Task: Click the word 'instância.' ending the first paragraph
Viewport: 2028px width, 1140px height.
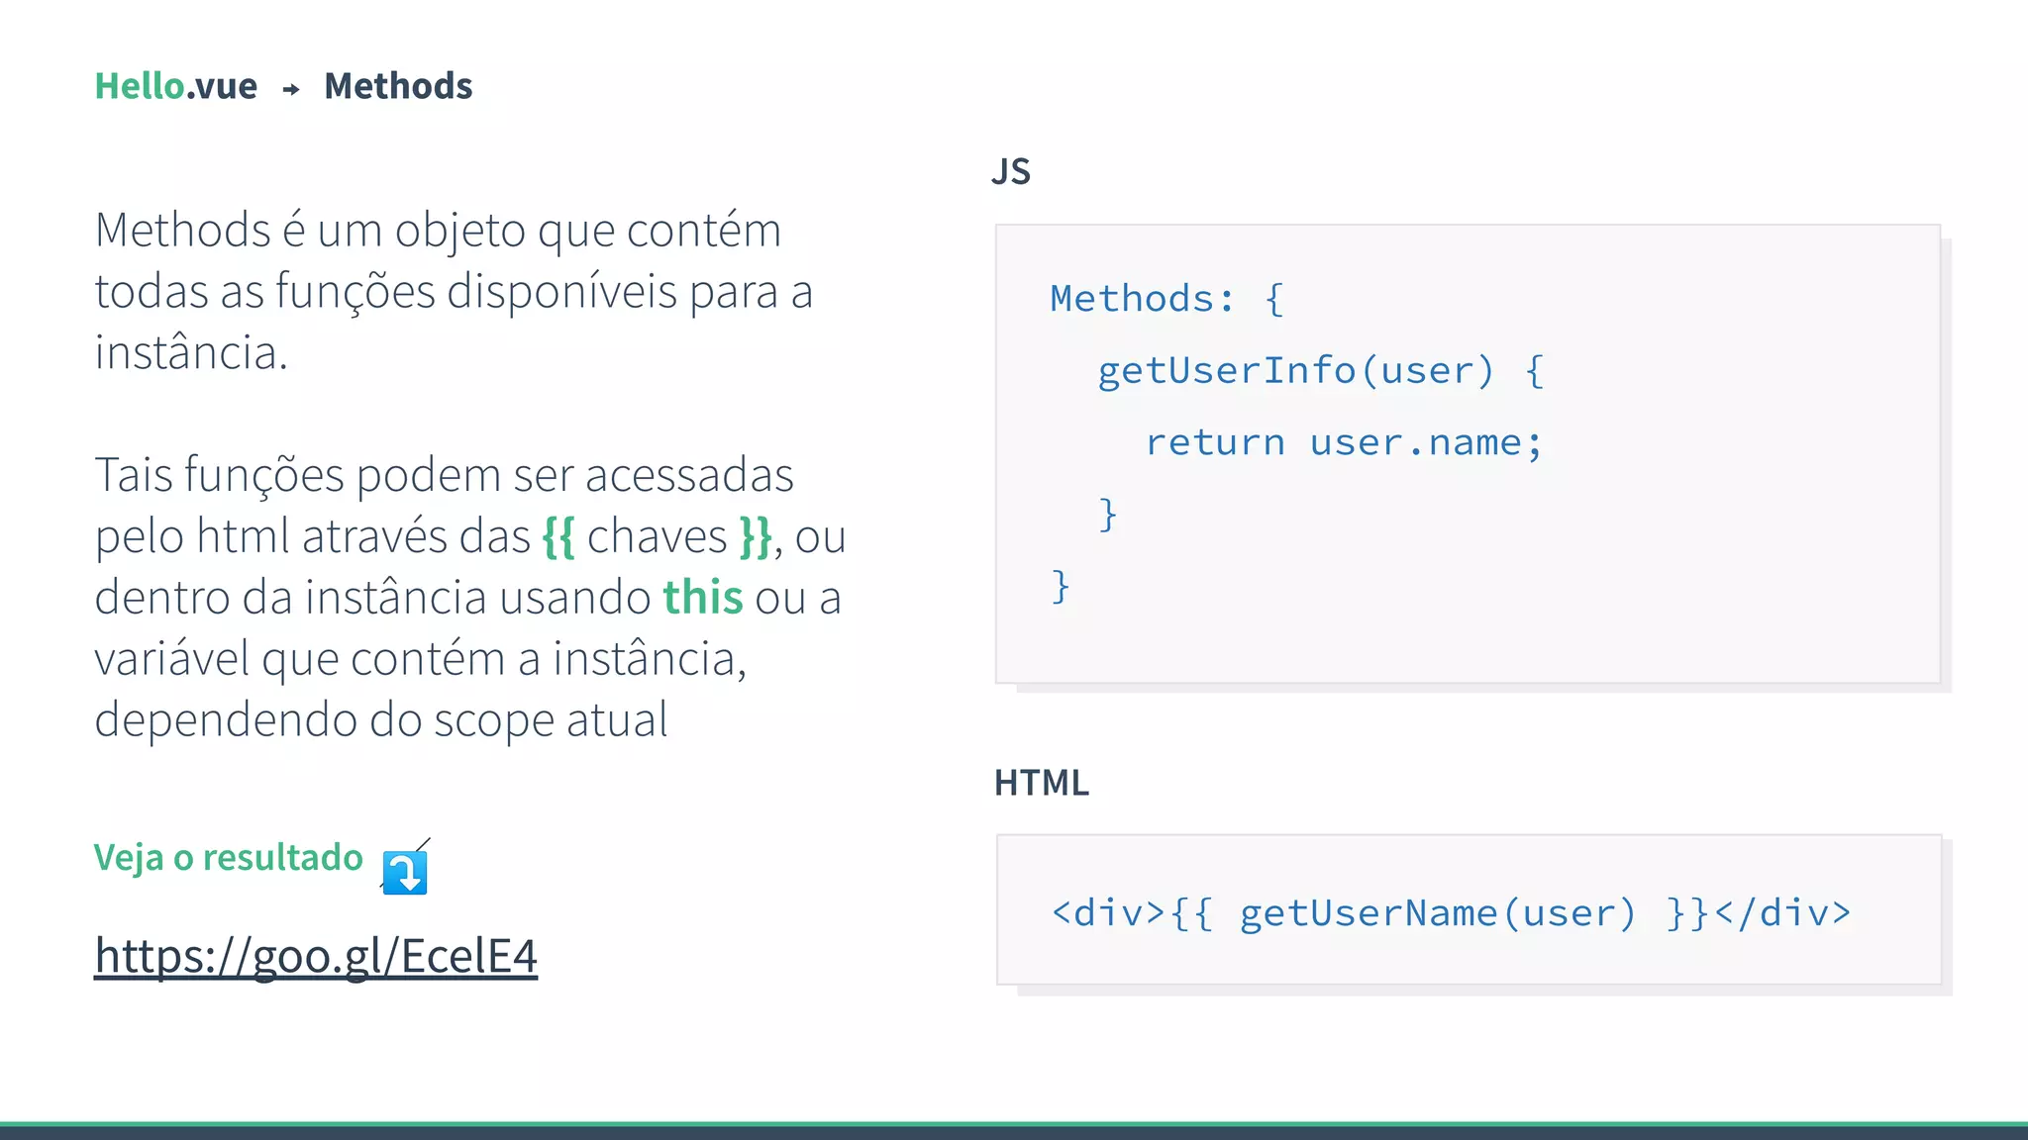Action: click(191, 352)
